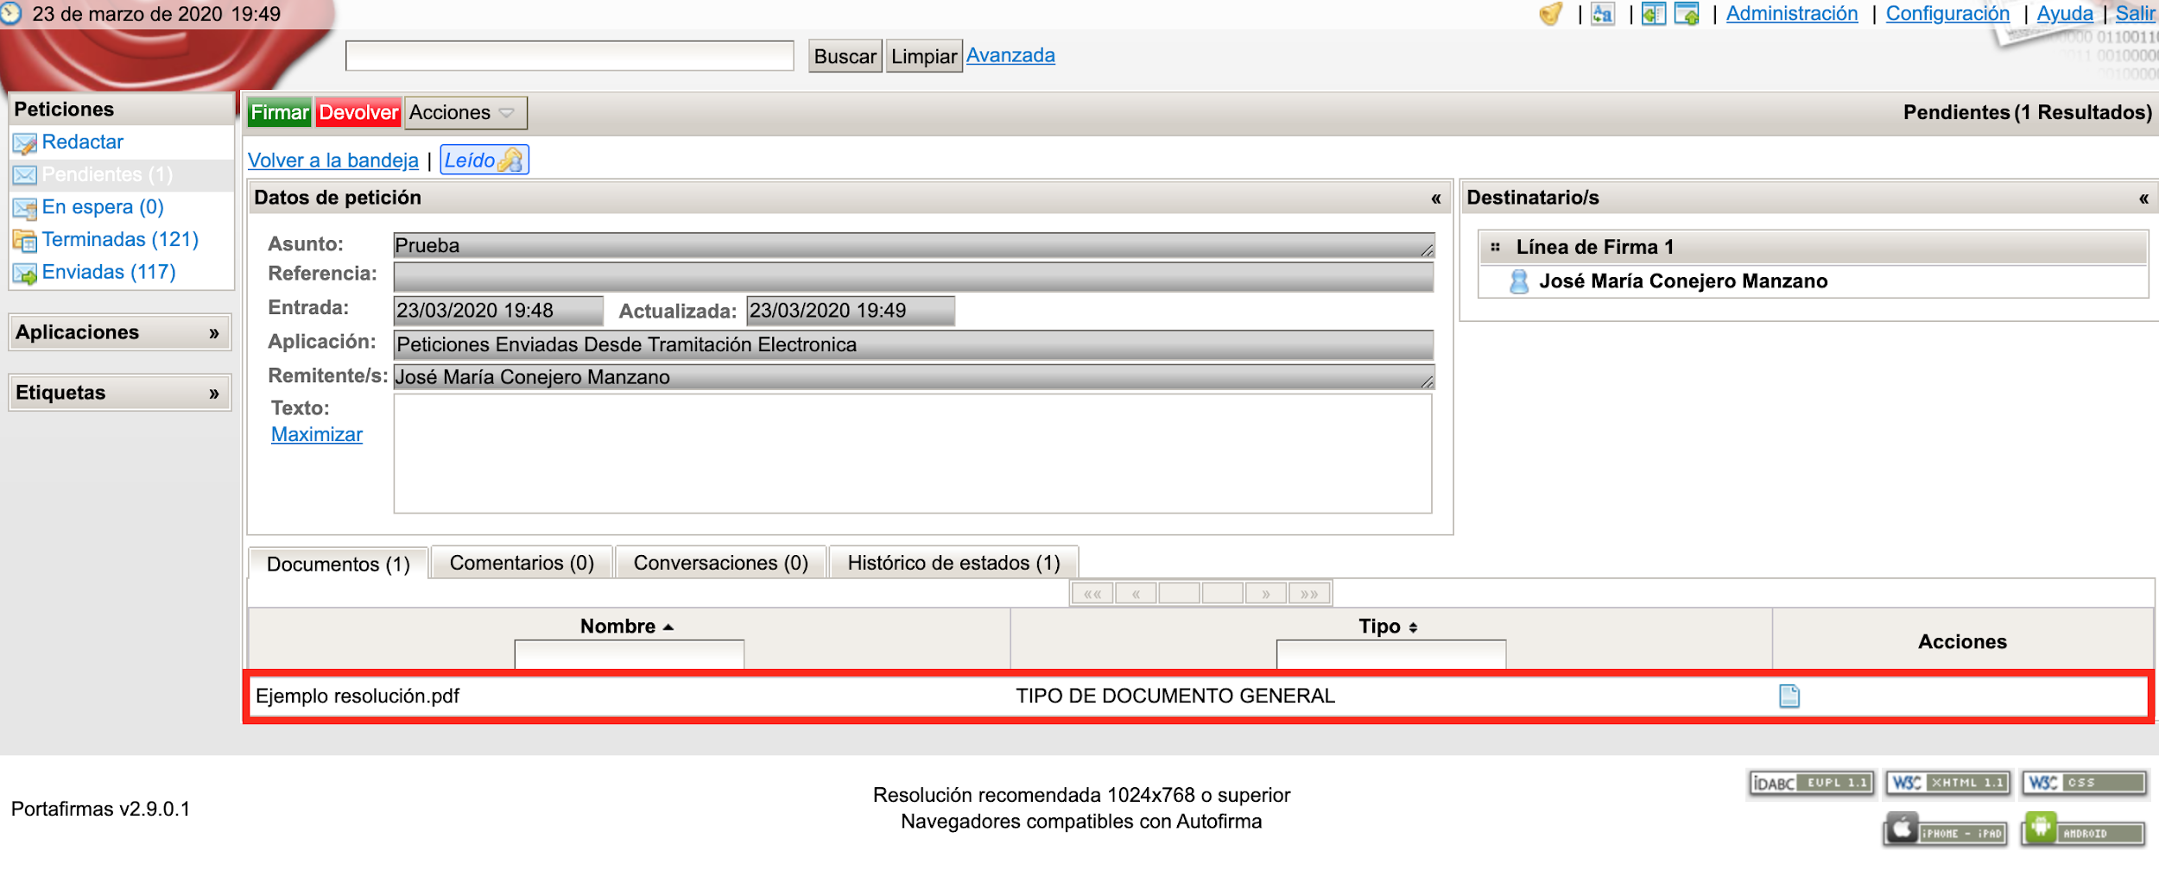Click the Android app badge

click(2082, 830)
